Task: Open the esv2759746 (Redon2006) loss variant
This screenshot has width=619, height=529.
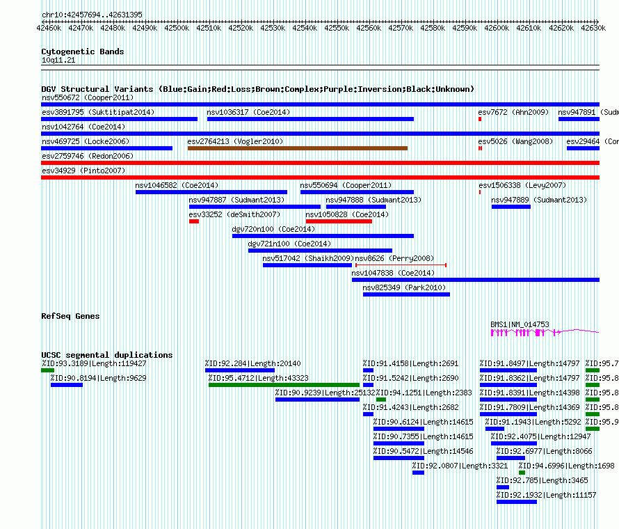Action: click(320, 163)
